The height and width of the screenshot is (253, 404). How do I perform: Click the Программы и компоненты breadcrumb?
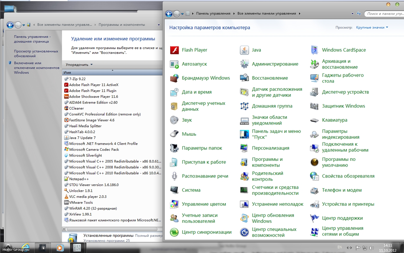pyautogui.click(x=122, y=25)
